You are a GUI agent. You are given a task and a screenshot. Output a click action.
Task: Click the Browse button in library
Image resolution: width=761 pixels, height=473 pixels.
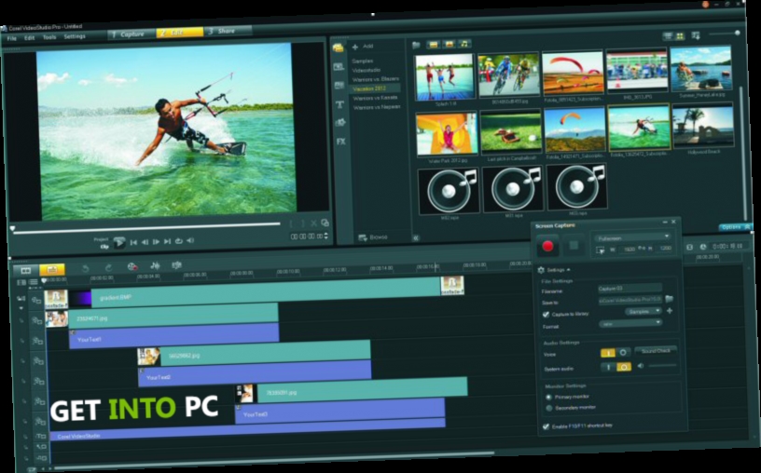373,237
